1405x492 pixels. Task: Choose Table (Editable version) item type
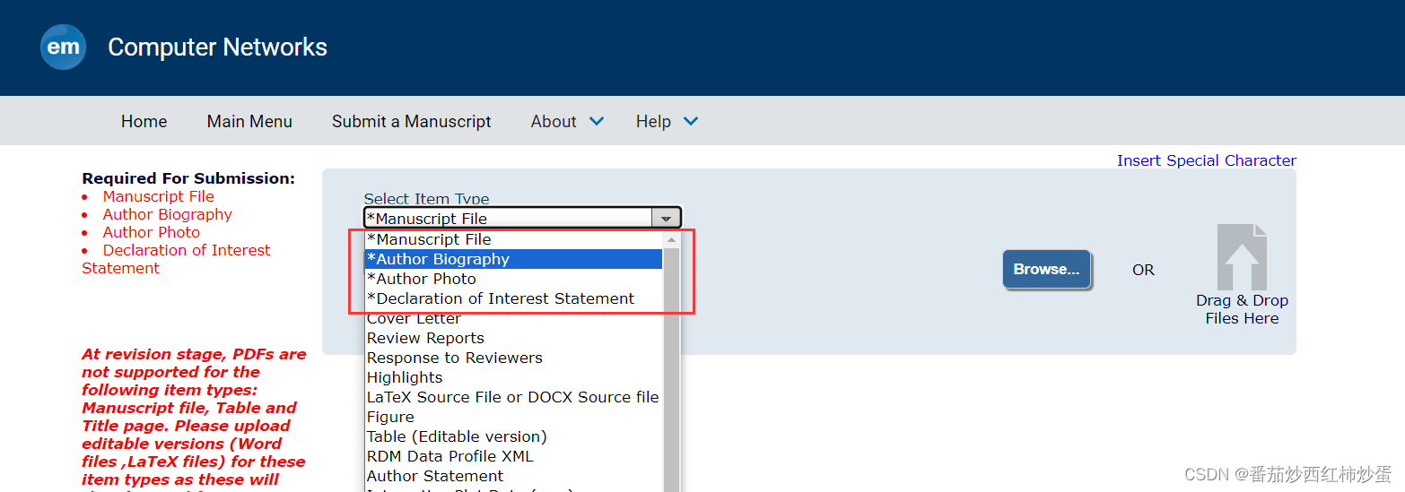513,436
